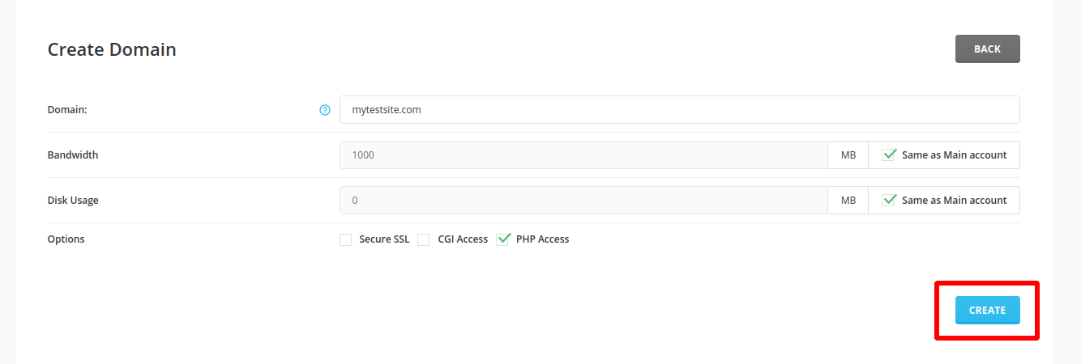
Task: Click the Bandwidth value input field
Action: (x=583, y=155)
